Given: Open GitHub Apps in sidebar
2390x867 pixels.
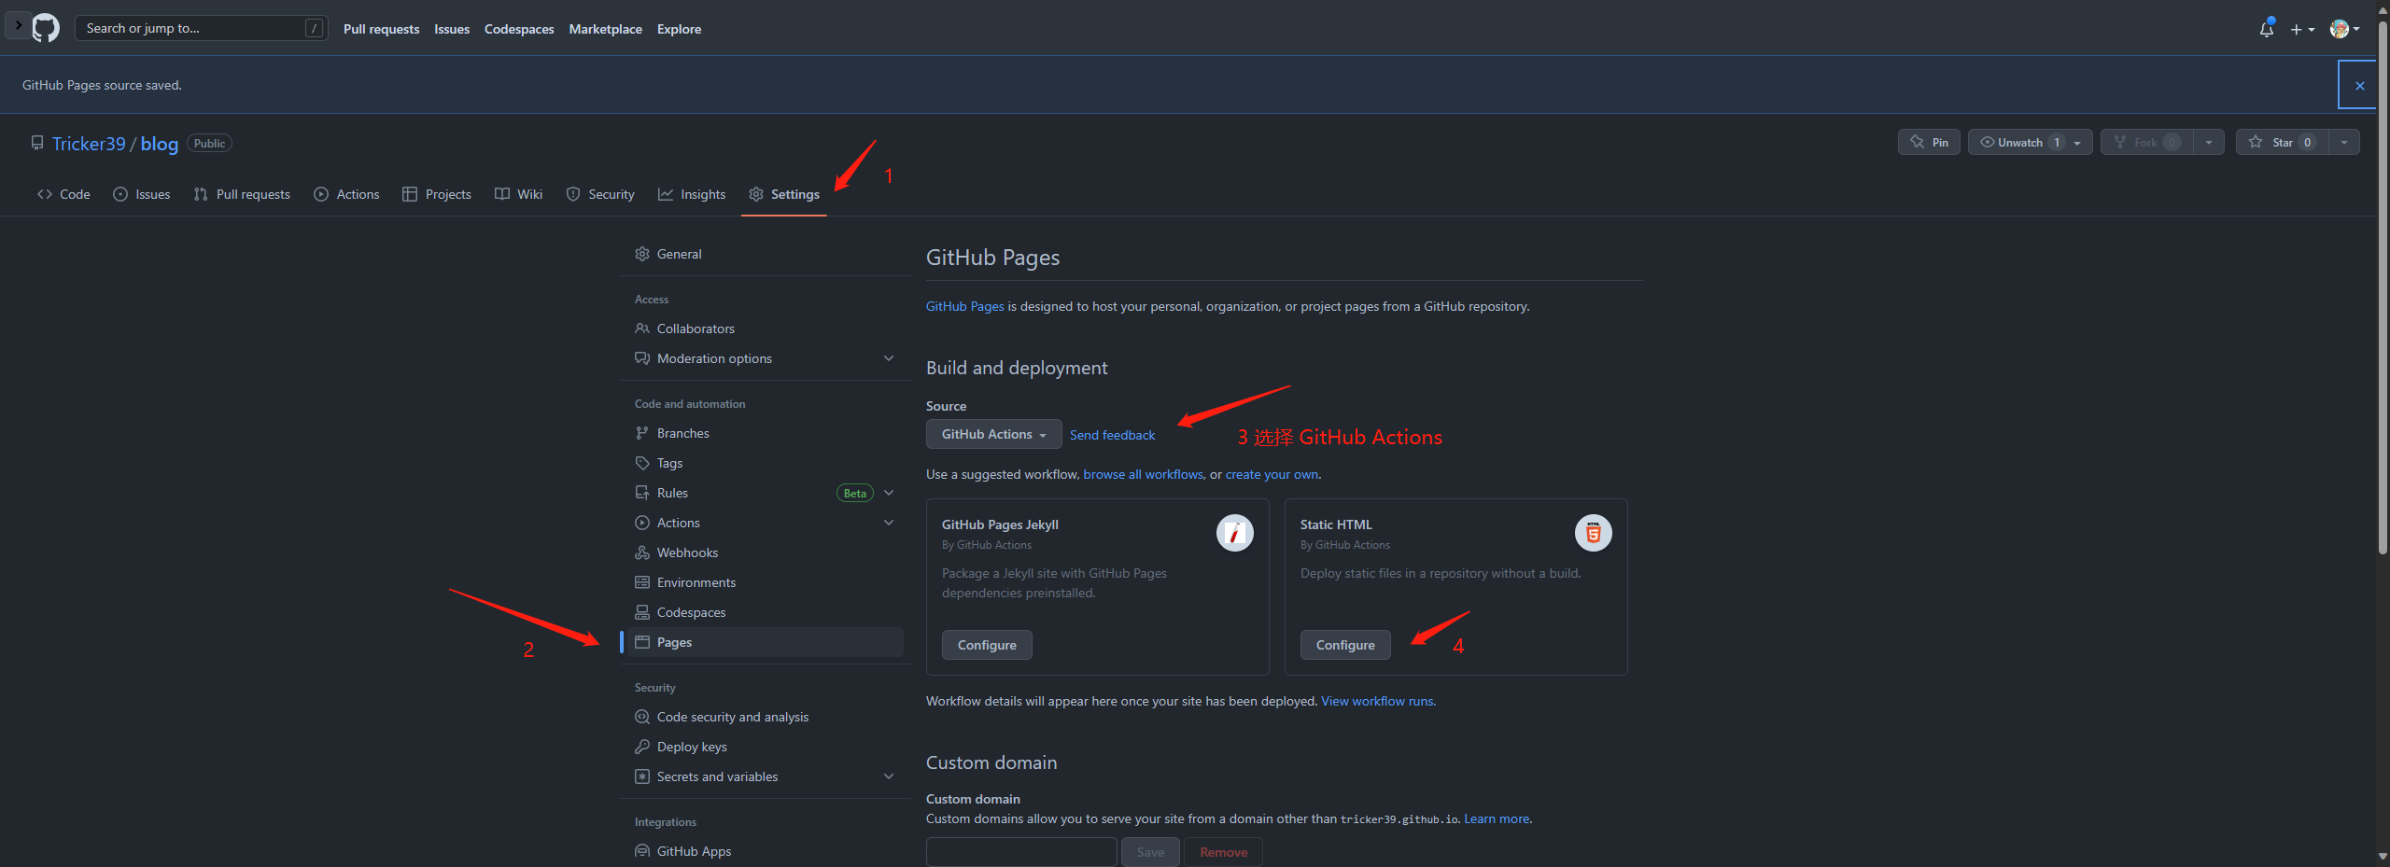Looking at the screenshot, I should [x=766, y=851].
